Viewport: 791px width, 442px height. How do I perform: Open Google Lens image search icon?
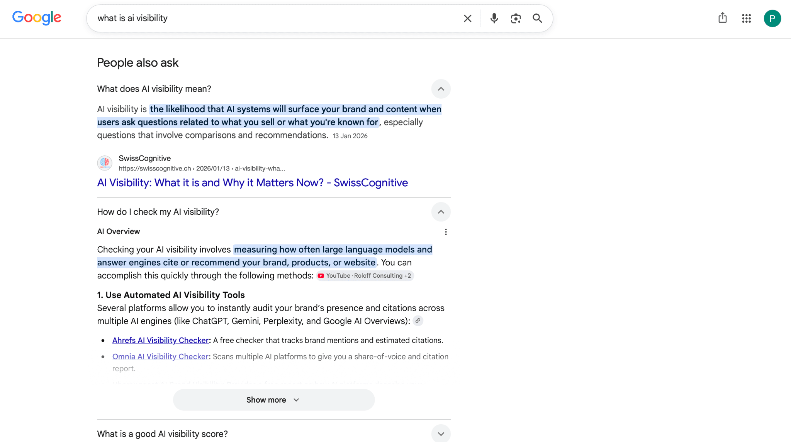coord(516,18)
